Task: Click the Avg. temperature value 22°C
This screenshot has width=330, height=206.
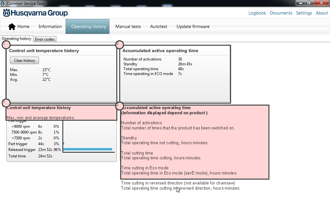Action: pyautogui.click(x=46, y=80)
